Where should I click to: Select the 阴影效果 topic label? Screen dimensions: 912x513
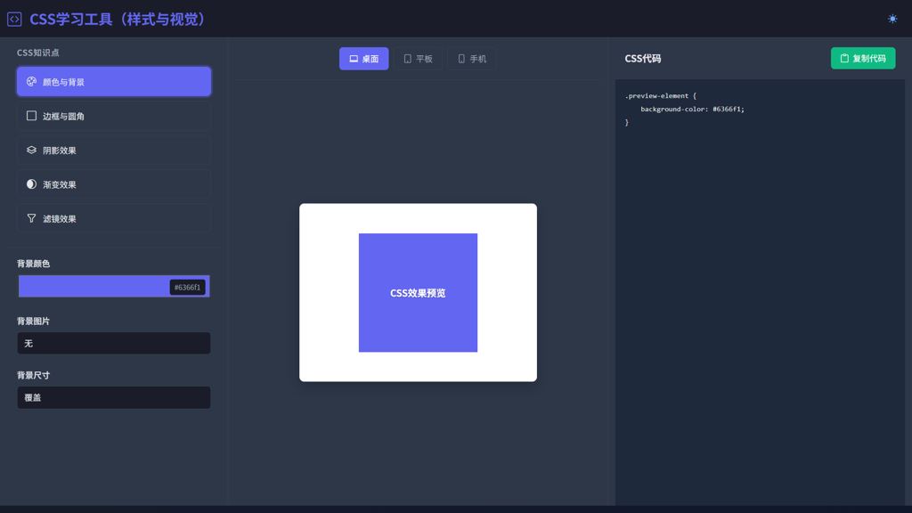pos(60,151)
